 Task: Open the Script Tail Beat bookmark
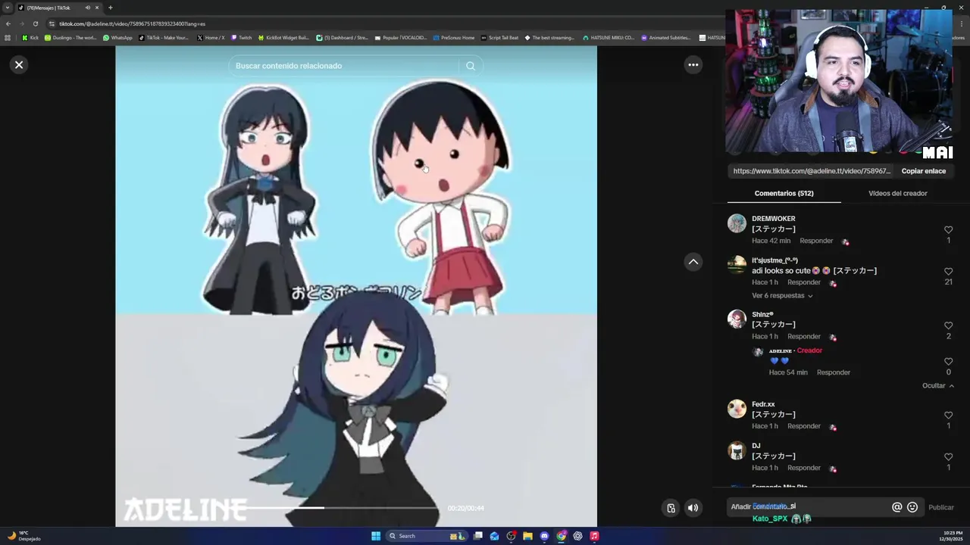click(500, 38)
